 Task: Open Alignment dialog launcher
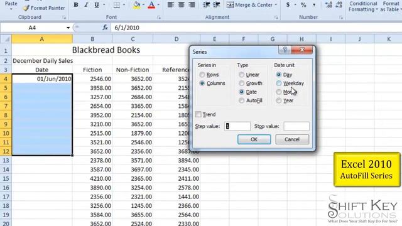(x=276, y=18)
